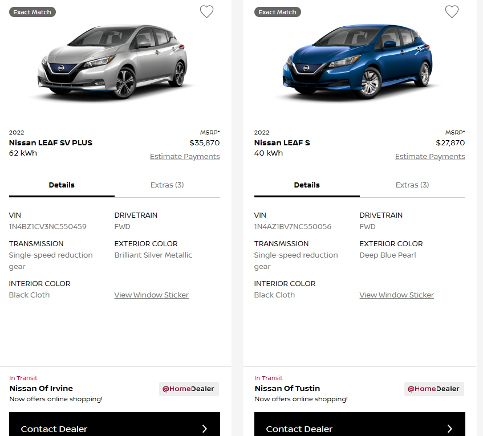Screen dimensions: 483x436
Task: View Window Sticker for Brilliant Silver LEAF
Action: coord(152,295)
